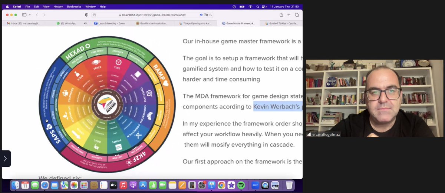Open App Store from the Dock
This screenshot has width=445, height=193.
point(143,185)
